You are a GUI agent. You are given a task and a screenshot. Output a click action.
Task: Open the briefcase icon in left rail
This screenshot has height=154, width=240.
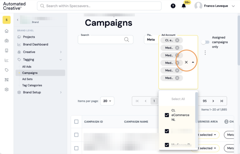tap(6, 41)
